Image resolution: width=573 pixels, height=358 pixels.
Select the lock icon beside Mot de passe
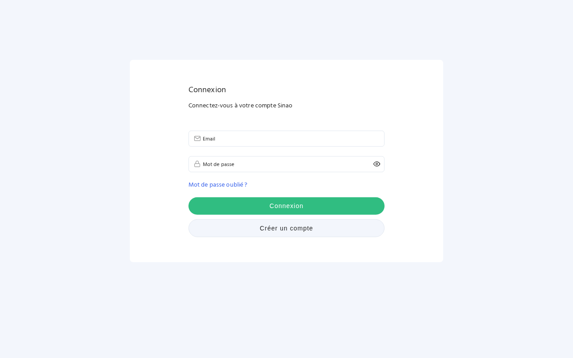(x=197, y=164)
